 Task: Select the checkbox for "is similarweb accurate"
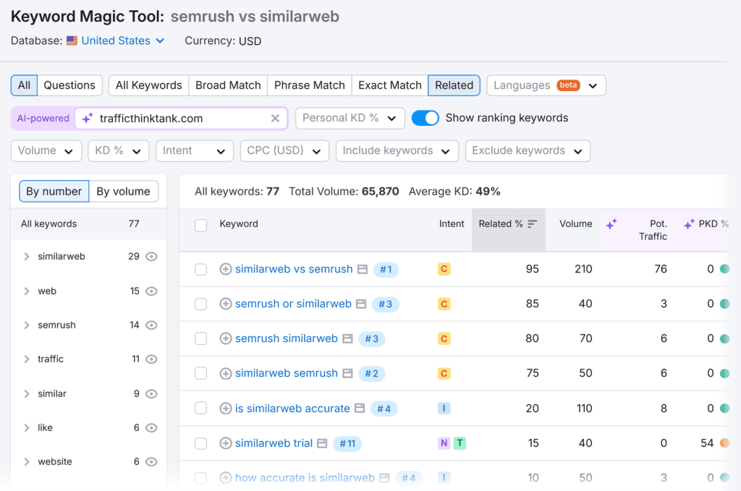point(200,409)
